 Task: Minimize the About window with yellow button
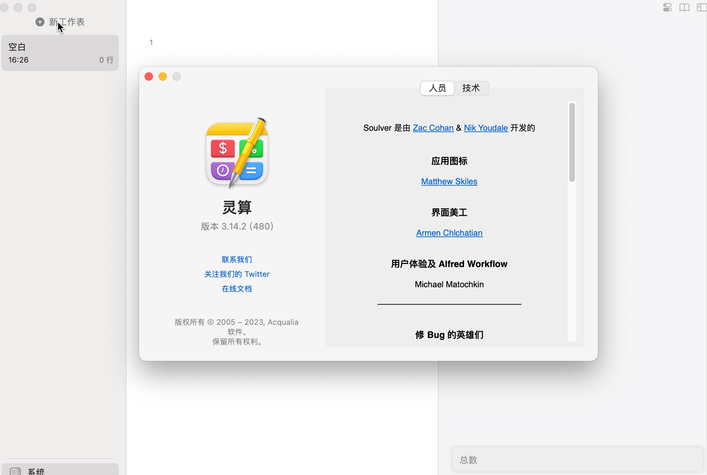point(163,77)
